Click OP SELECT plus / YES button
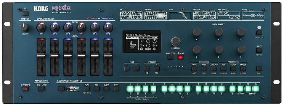284x106 pixels. tap(157, 69)
